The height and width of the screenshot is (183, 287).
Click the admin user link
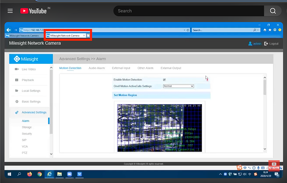pyautogui.click(x=255, y=44)
